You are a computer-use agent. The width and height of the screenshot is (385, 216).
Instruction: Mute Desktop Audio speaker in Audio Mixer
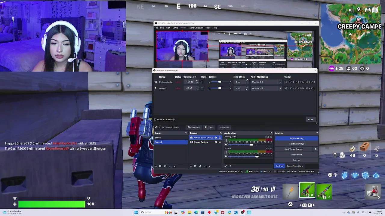[x=226, y=145]
